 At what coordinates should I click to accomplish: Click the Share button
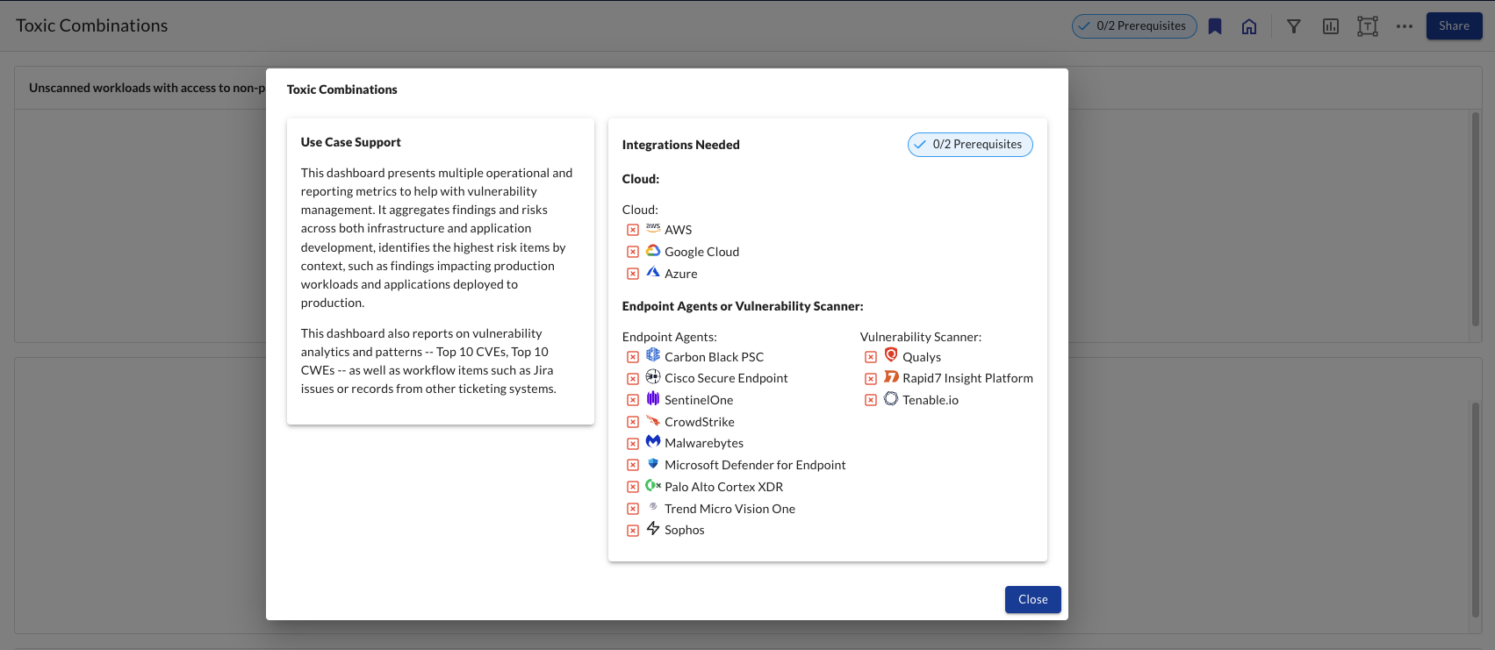point(1454,26)
